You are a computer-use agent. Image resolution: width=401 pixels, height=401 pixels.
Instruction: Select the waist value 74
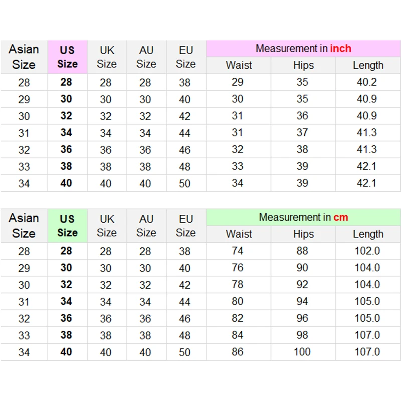click(238, 251)
